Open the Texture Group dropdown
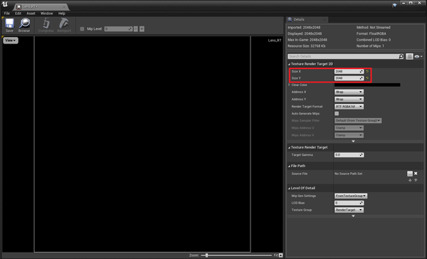This screenshot has width=427, height=259. [x=349, y=210]
